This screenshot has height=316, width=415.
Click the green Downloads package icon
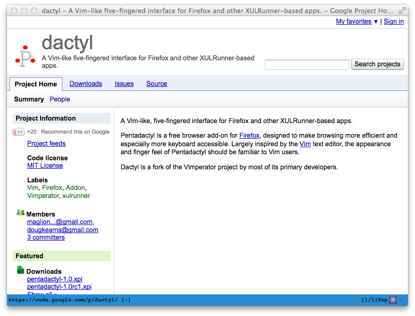coord(21,270)
